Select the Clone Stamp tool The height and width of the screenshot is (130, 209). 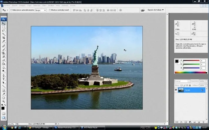pyautogui.click(x=4, y=53)
